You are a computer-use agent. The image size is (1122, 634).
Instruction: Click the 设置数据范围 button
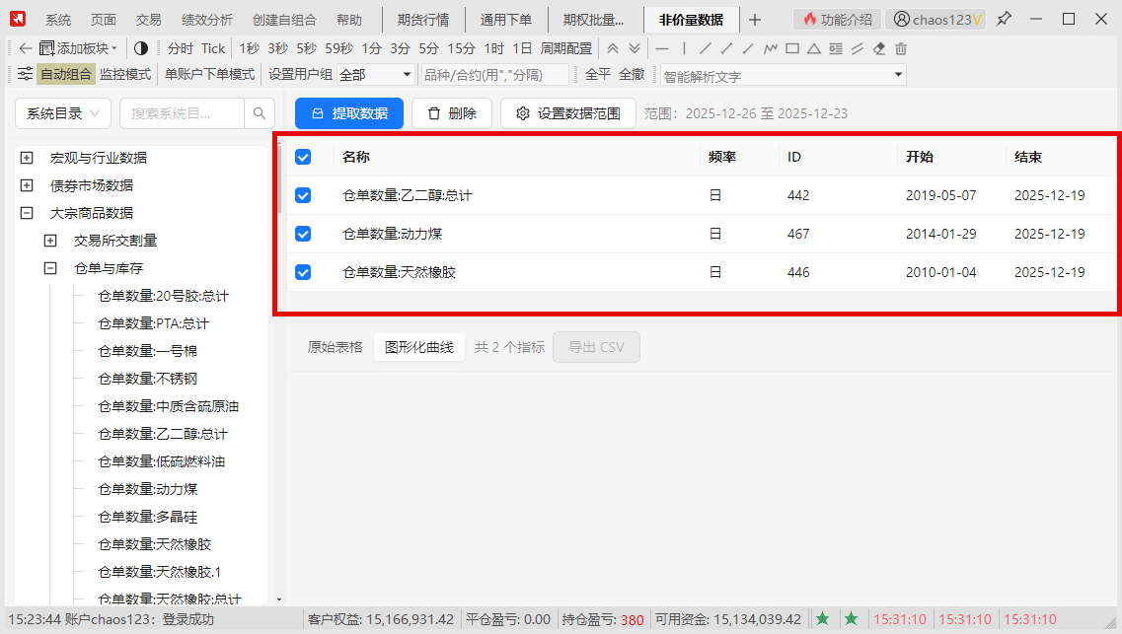(567, 113)
